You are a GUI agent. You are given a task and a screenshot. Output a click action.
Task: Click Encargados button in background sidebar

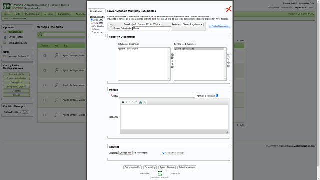point(16,82)
